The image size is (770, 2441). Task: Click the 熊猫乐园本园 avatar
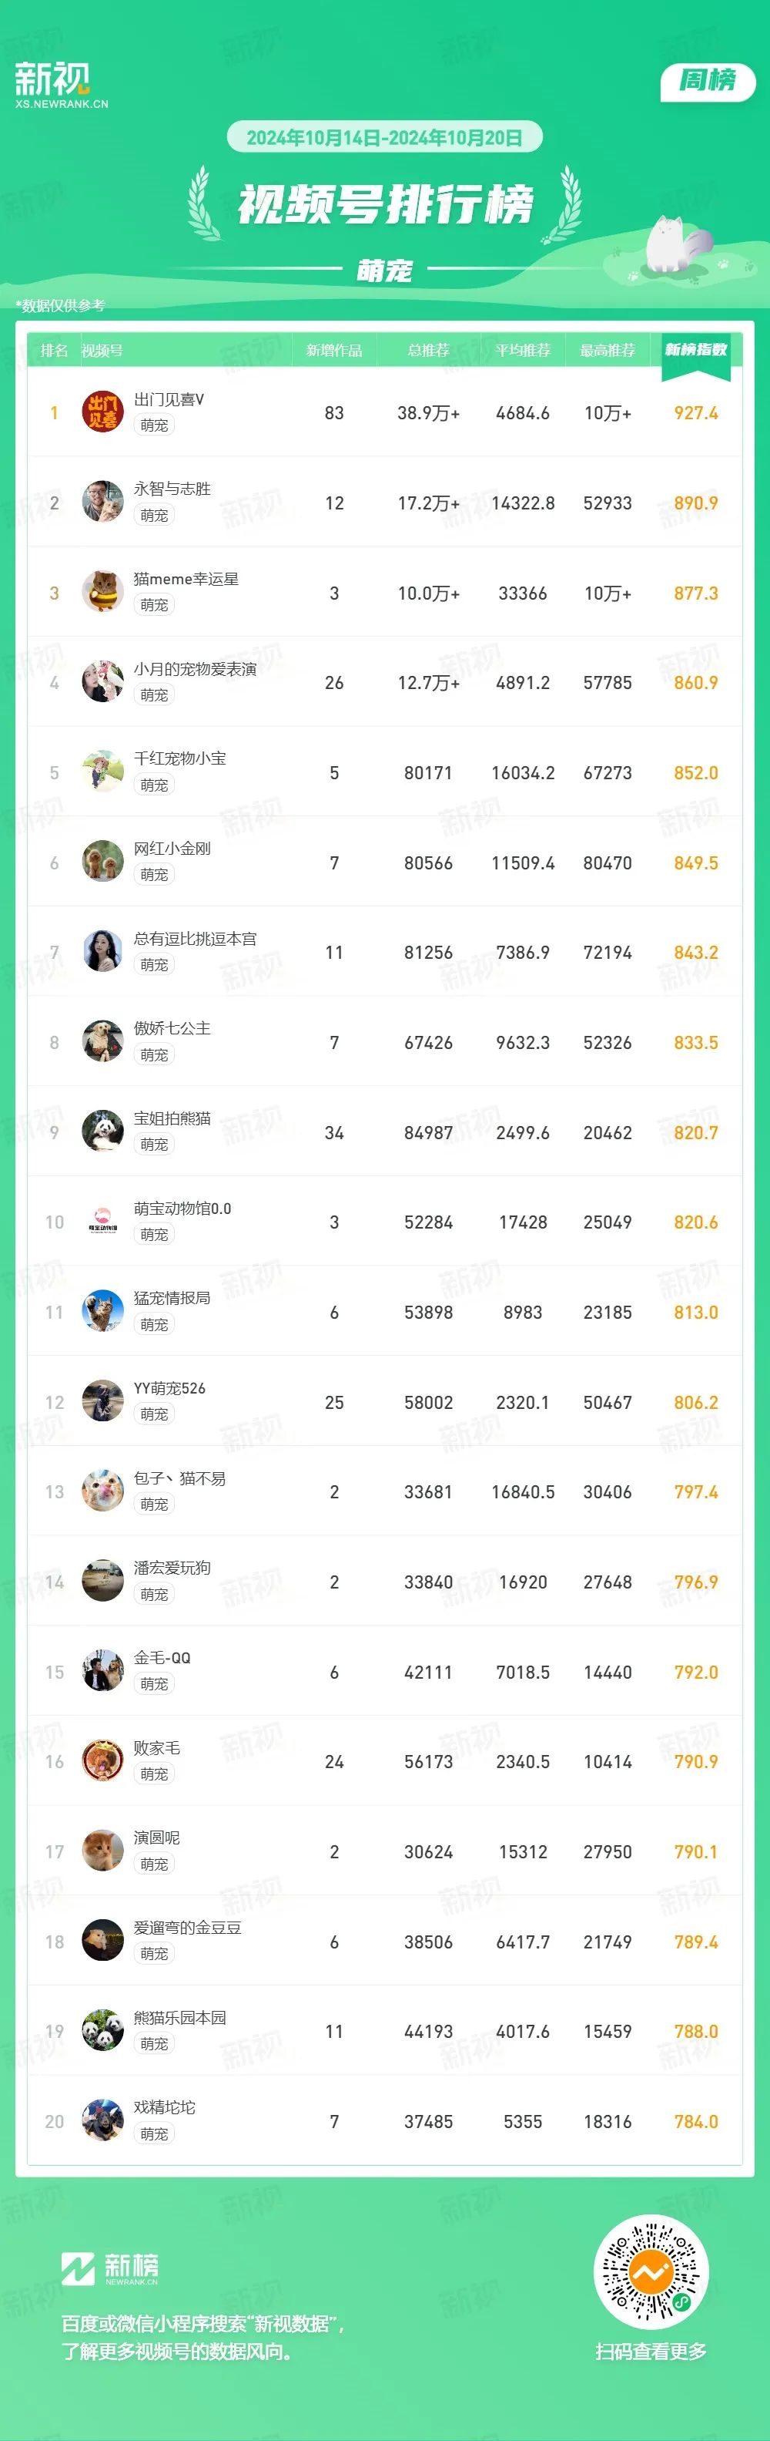[102, 2031]
